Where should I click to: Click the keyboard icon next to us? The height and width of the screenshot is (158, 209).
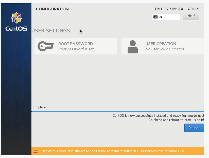(155, 17)
